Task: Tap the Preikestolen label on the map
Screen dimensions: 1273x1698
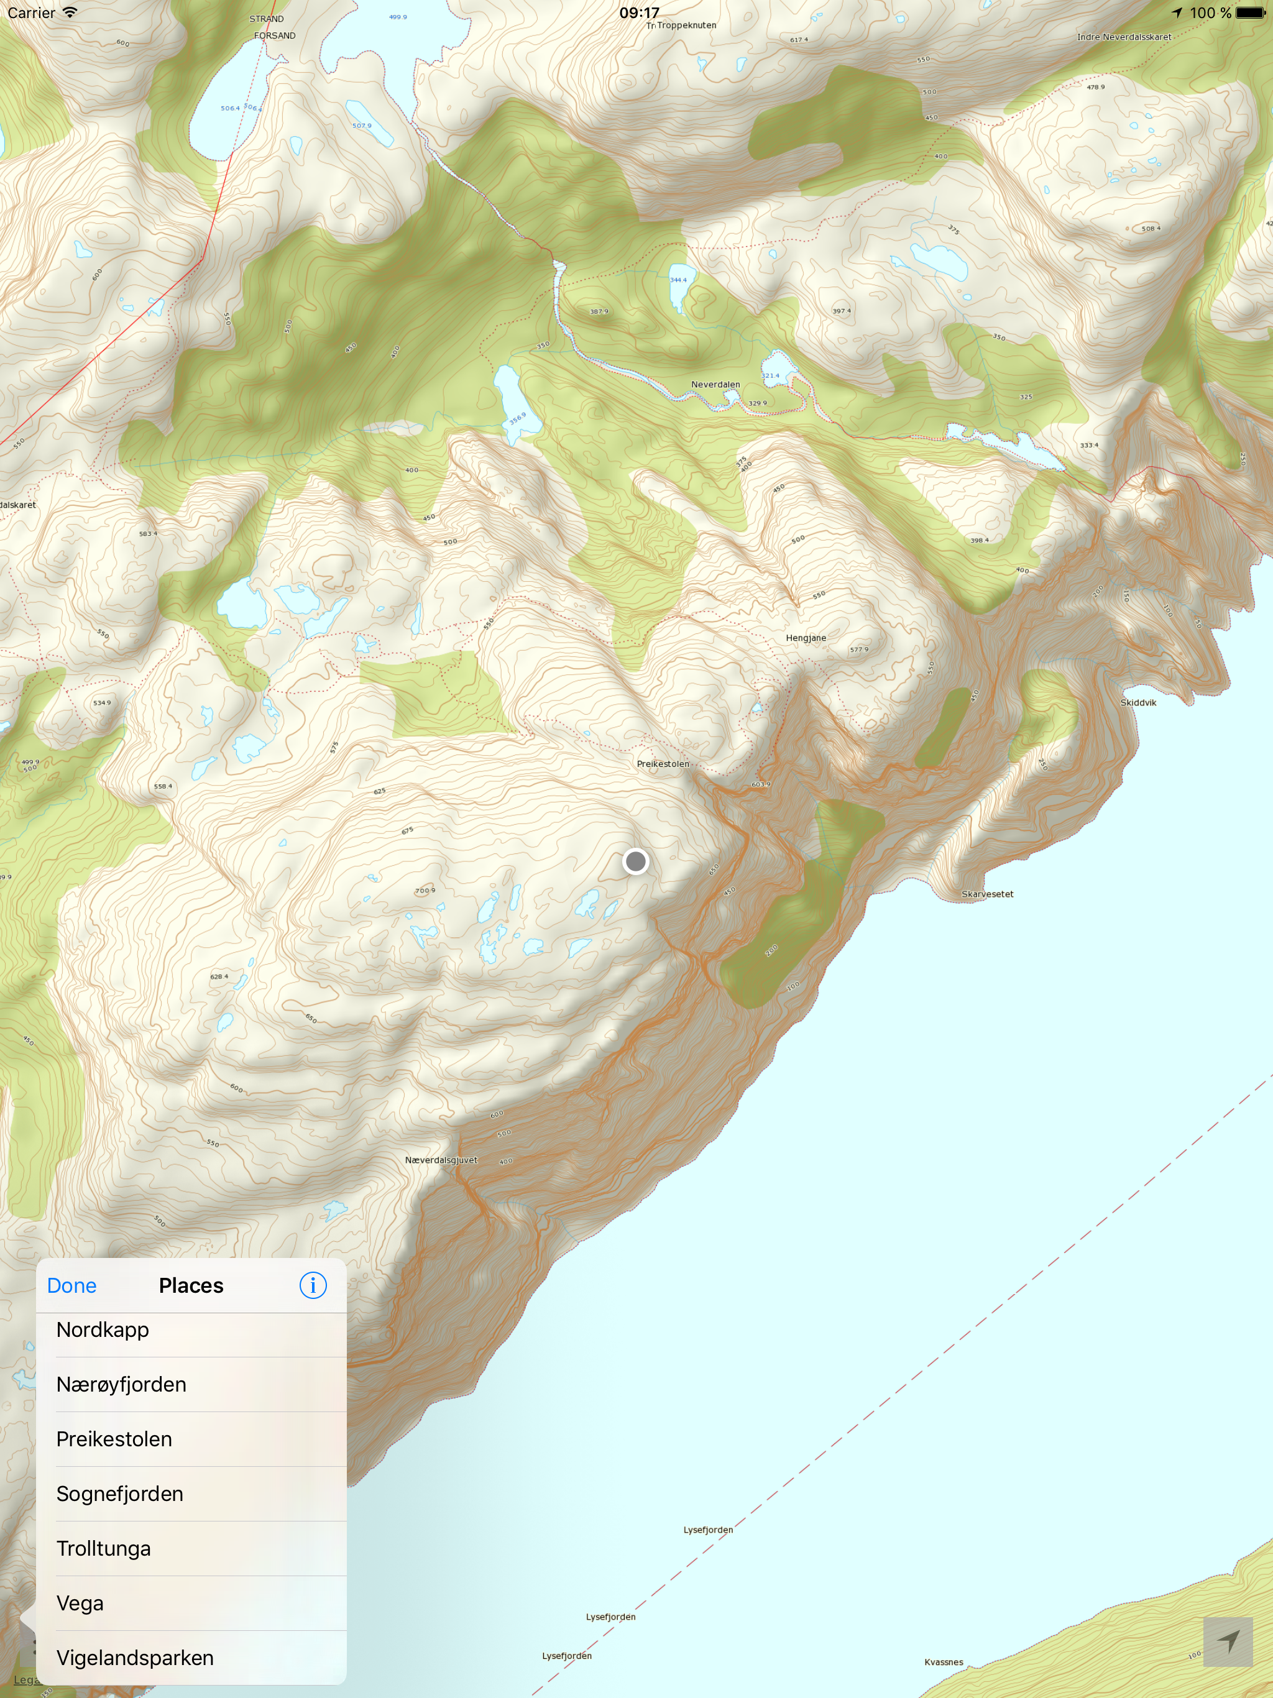Action: [x=663, y=764]
